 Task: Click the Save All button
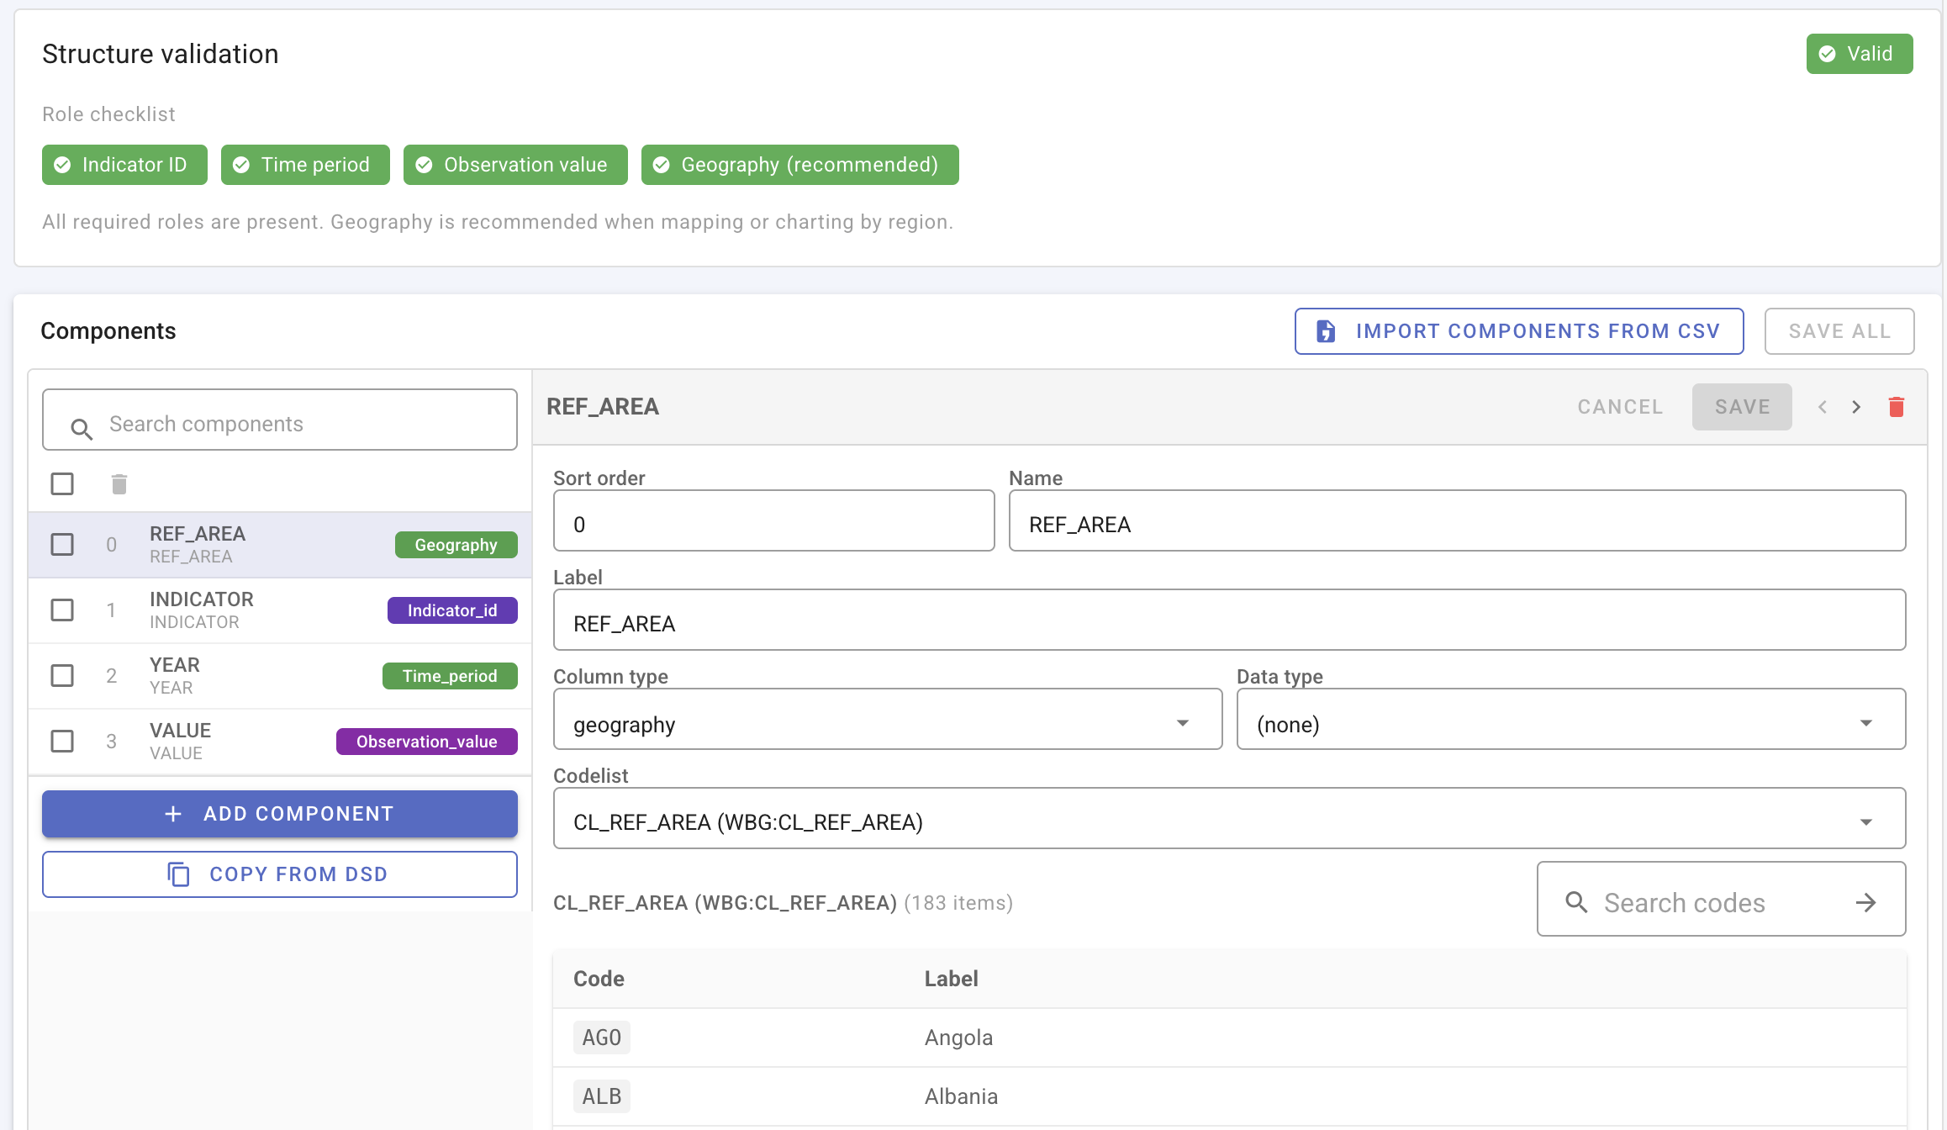[1839, 331]
